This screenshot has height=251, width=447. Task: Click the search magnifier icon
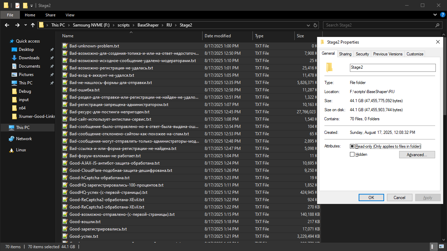[437, 25]
